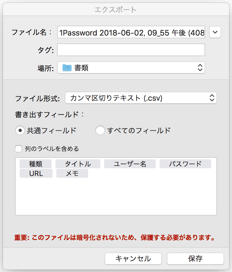Click the タグ input field

pos(131,50)
